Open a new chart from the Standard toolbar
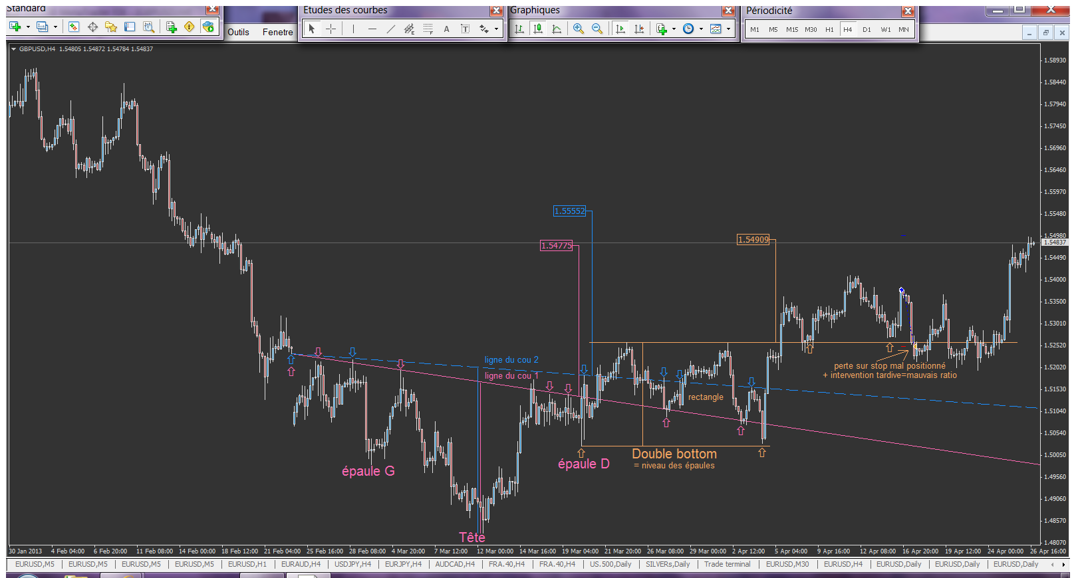 click(15, 27)
